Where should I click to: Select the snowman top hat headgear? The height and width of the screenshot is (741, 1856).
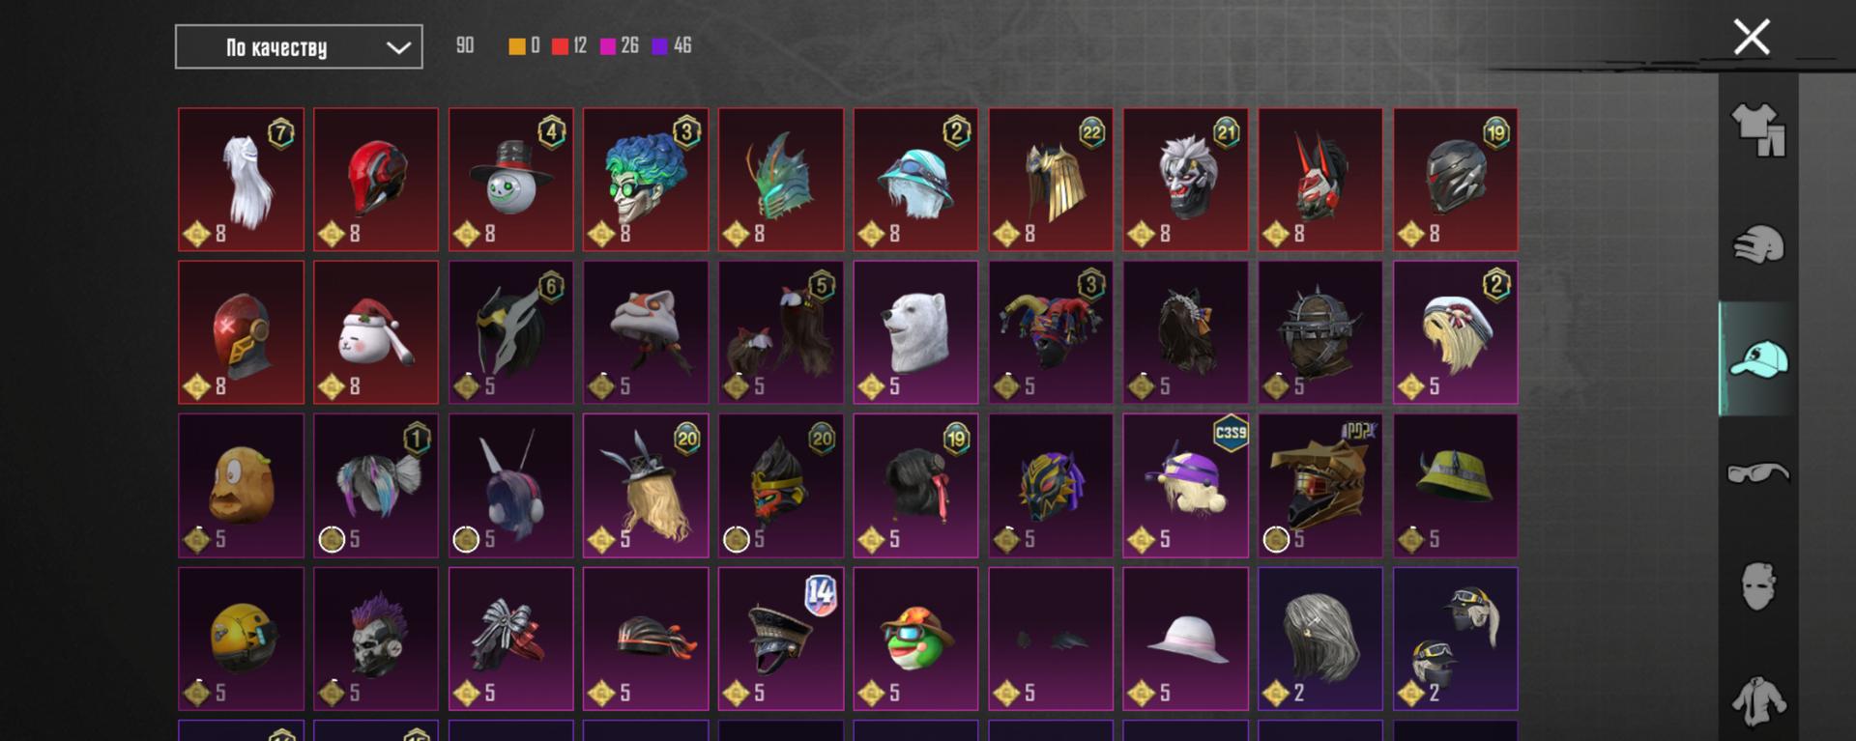(511, 180)
